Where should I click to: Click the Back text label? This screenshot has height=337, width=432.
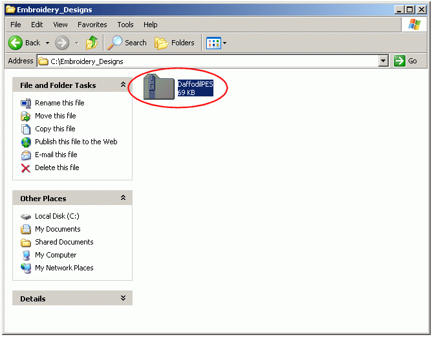click(33, 43)
